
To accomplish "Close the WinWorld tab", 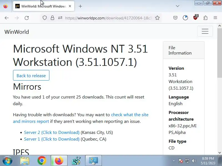I will point(70,6).
